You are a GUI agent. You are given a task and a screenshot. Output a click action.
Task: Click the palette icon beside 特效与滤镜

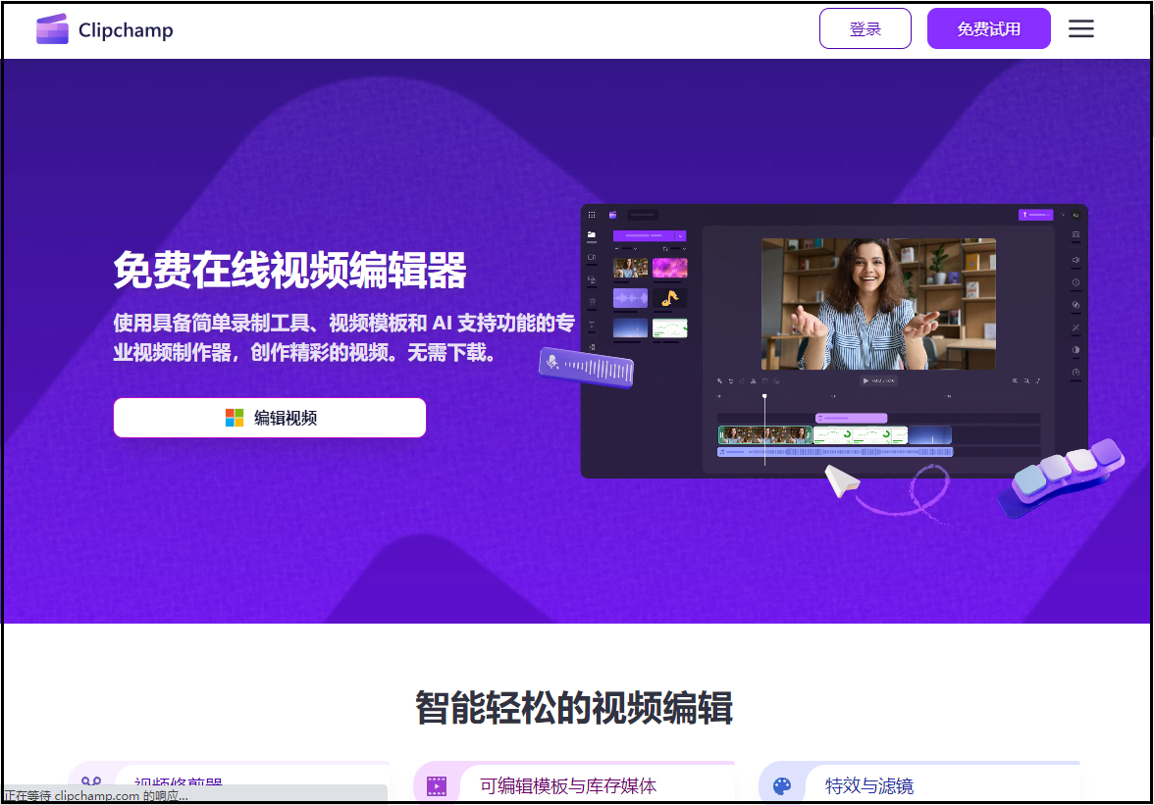(781, 786)
